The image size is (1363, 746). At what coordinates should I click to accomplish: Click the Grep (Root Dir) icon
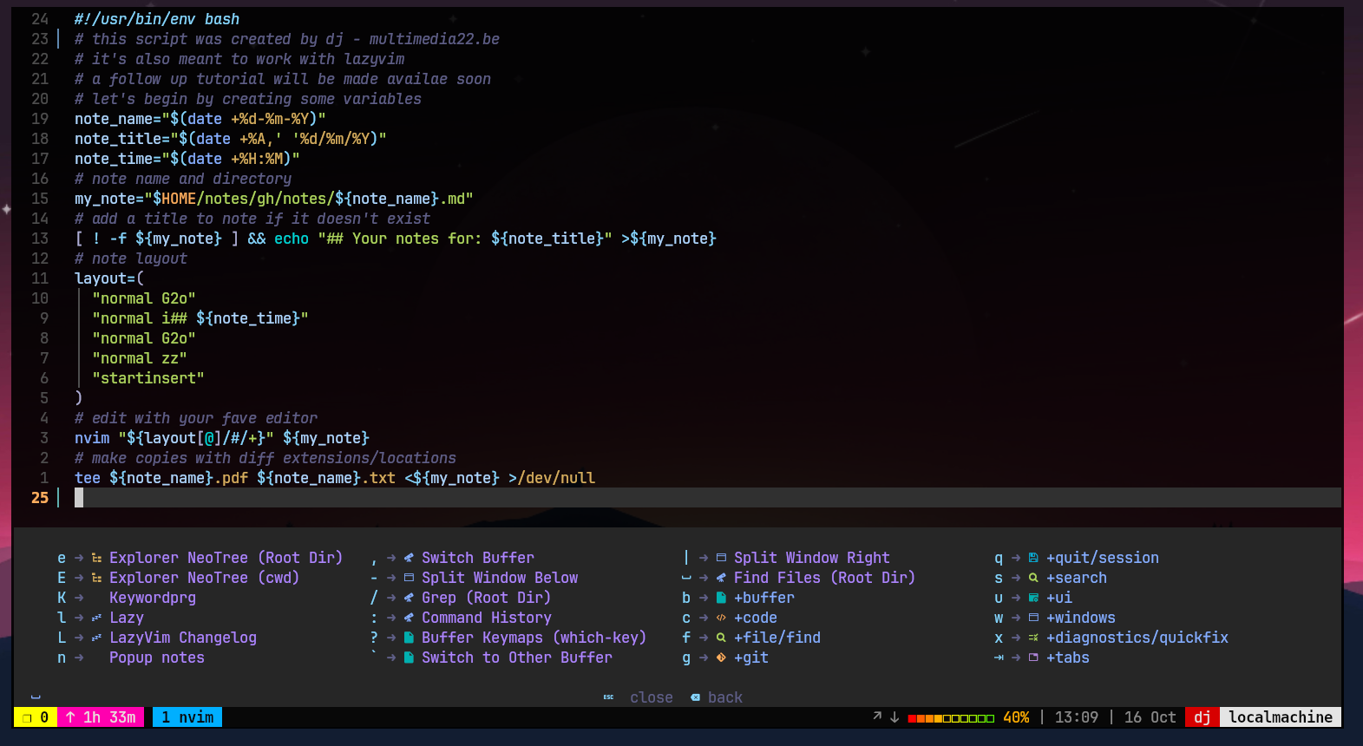(409, 598)
